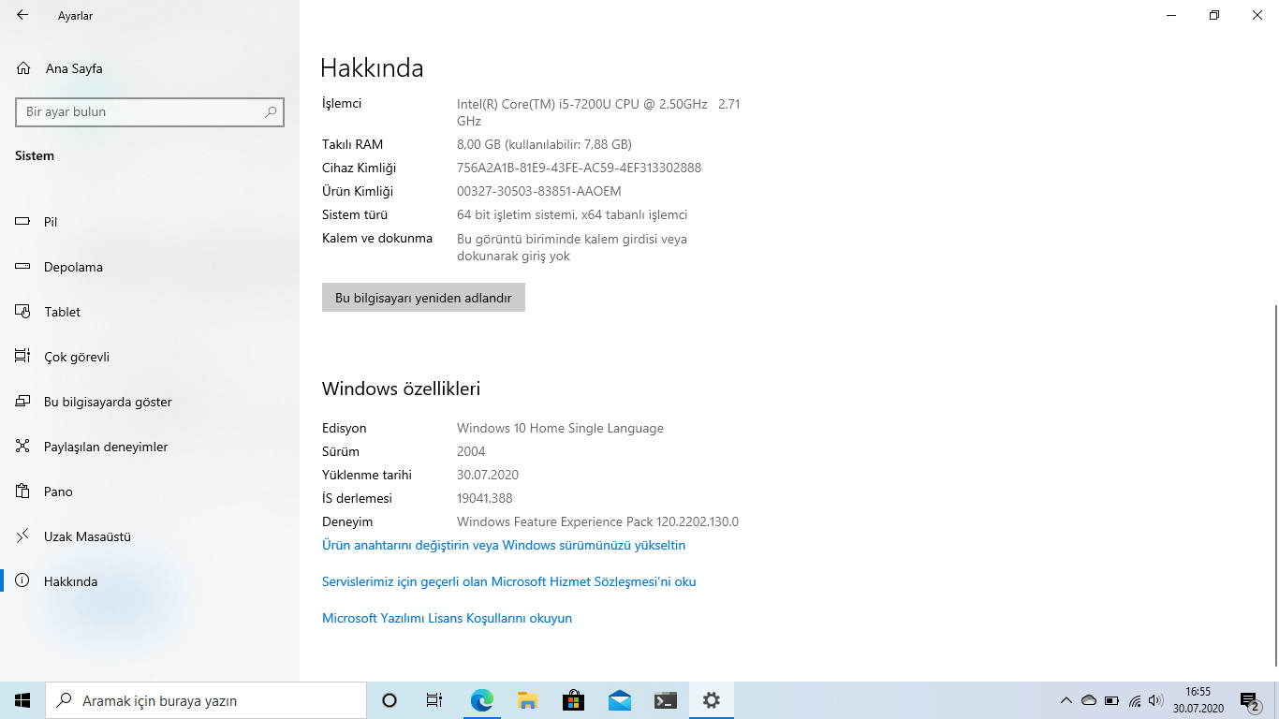1279x719 pixels.
Task: Click device ID '756A2A1B-81E9-43FE-AC59-4EF313302888'
Action: (579, 168)
